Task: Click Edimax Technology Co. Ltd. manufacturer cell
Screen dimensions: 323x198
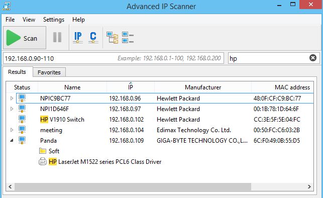Action: point(194,130)
